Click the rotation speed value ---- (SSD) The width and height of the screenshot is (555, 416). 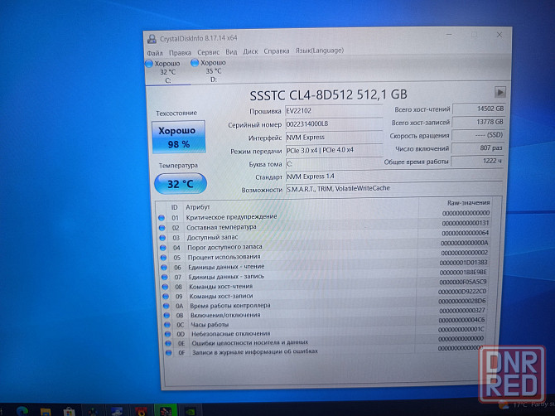click(x=478, y=135)
